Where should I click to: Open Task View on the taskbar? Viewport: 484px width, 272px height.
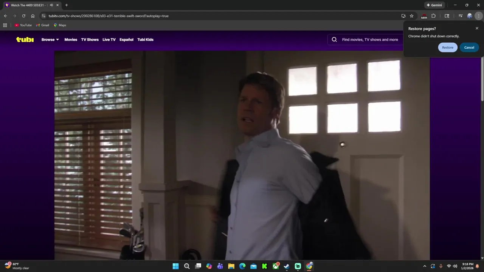tap(198, 266)
